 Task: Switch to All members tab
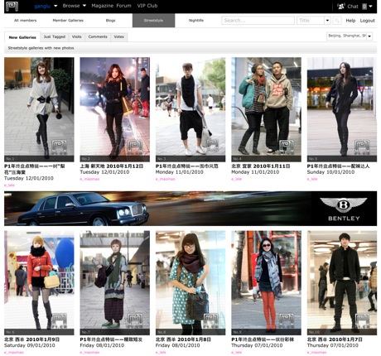pyautogui.click(x=25, y=21)
